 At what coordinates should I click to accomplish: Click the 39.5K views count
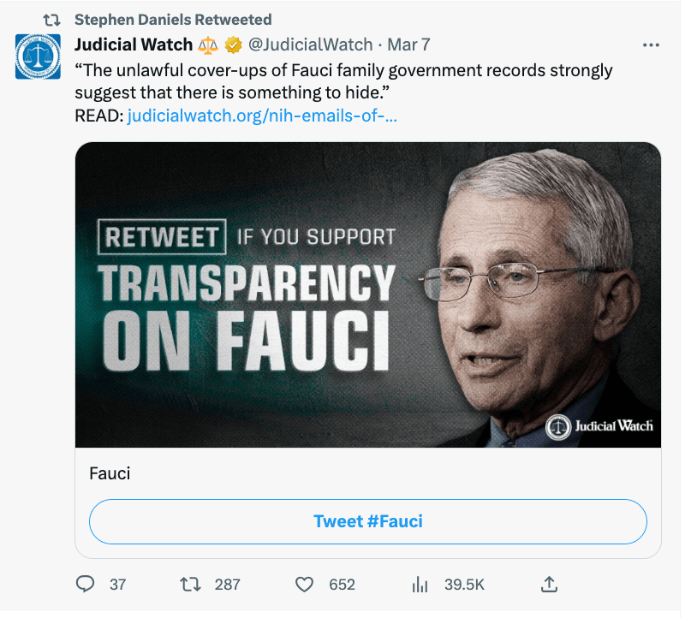pos(464,585)
